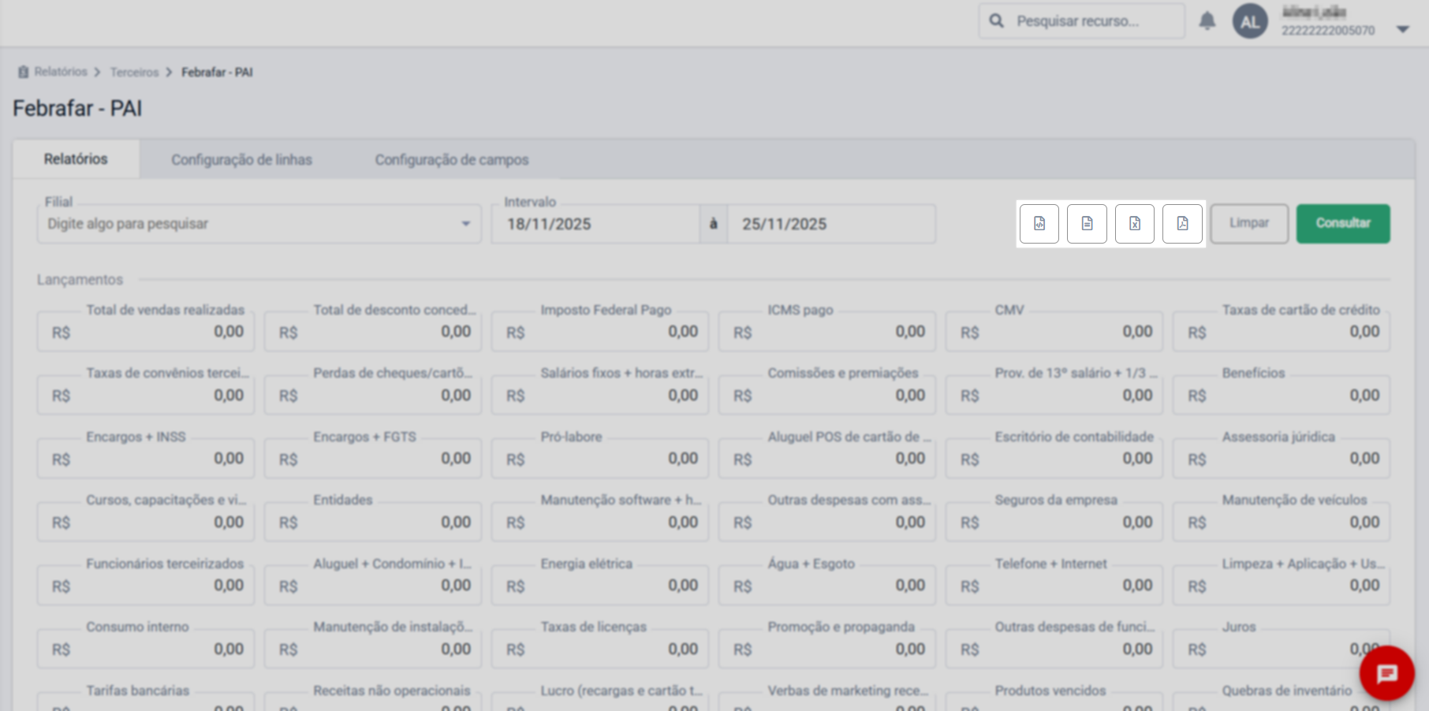Edit Promoção e propaganda value

(827, 650)
